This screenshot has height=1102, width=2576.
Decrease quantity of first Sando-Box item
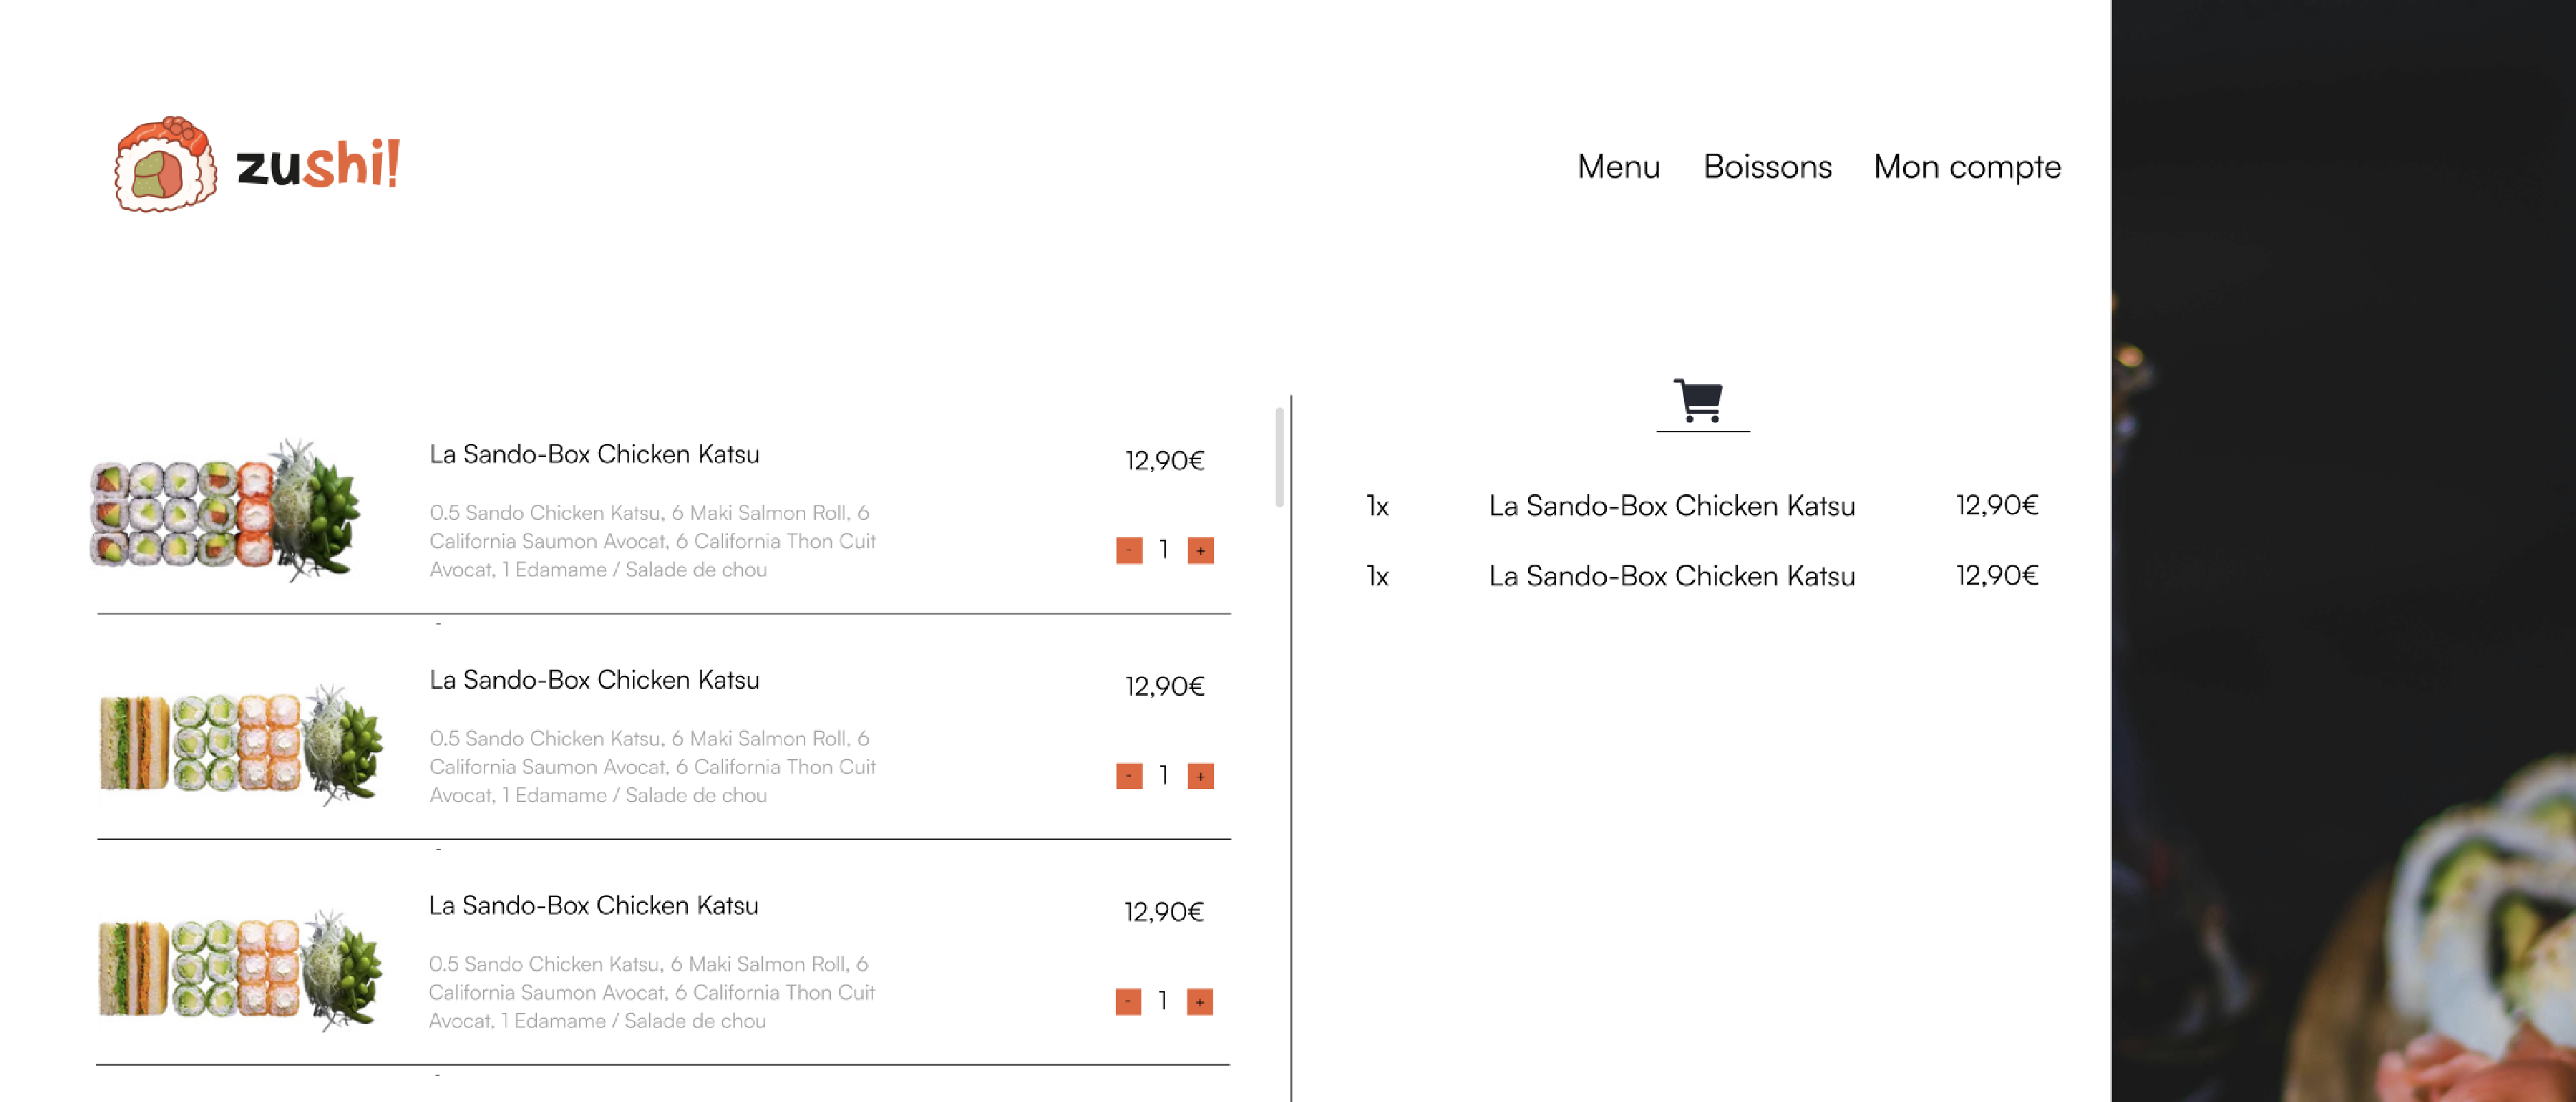(1129, 550)
